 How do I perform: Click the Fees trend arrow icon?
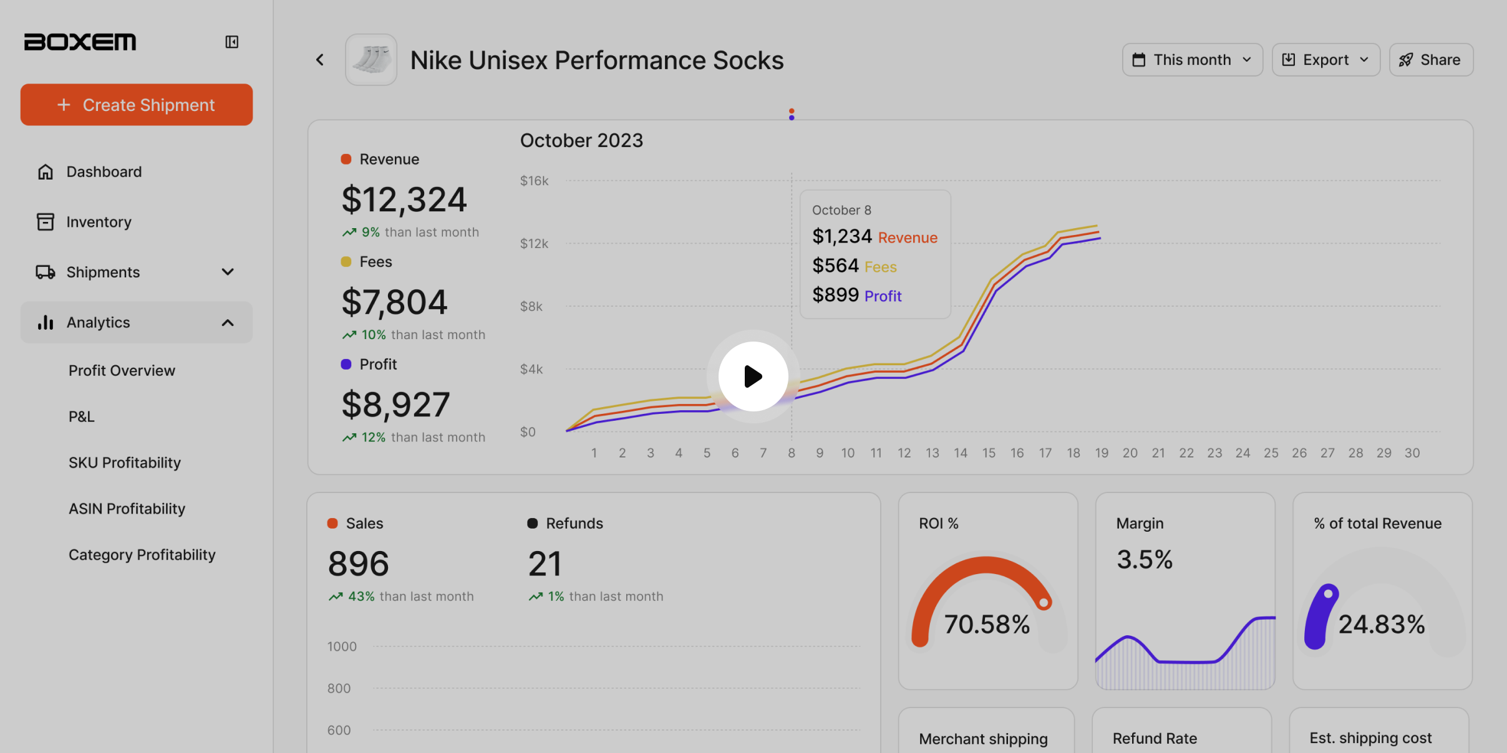349,335
